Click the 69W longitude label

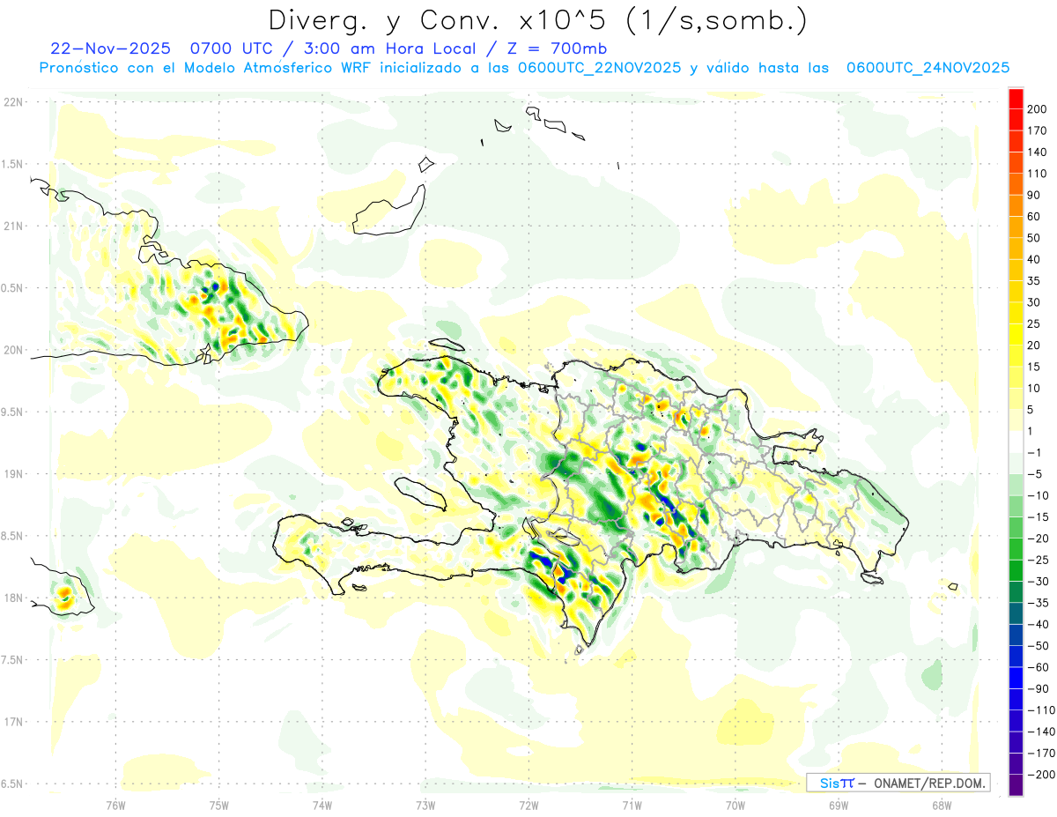tap(838, 805)
